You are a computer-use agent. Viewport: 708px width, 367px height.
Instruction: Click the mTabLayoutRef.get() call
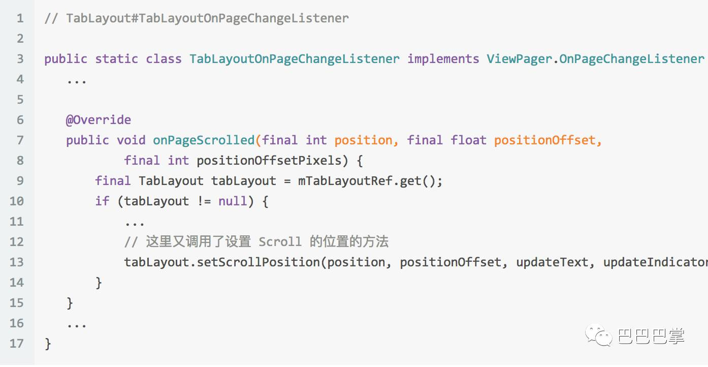pos(370,181)
